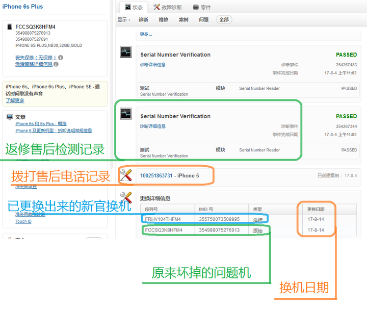Click 了解更多 link in notice box
This screenshot has width=367, height=310.
point(15,100)
